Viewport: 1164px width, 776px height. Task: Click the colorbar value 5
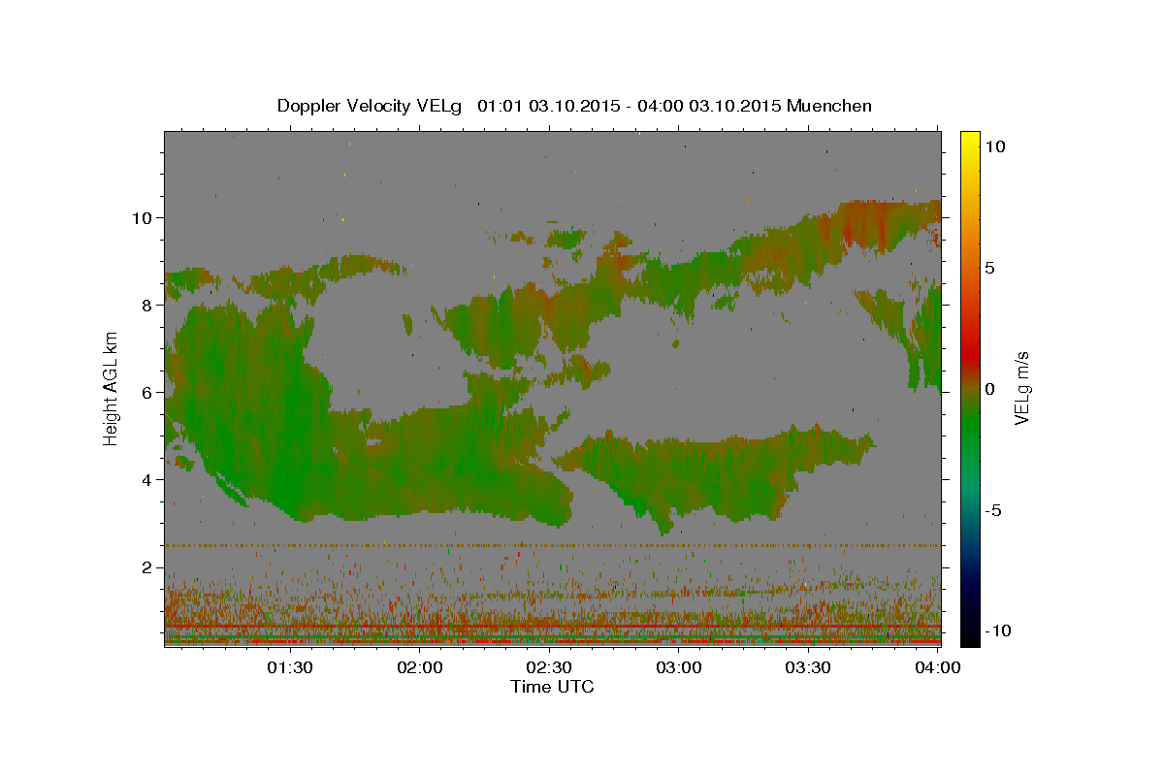click(x=991, y=267)
